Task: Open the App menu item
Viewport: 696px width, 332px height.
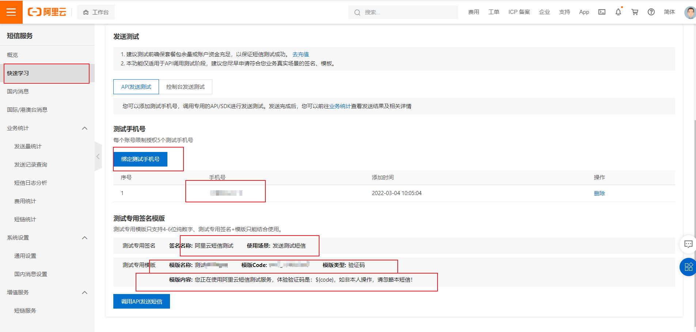Action: [x=584, y=12]
